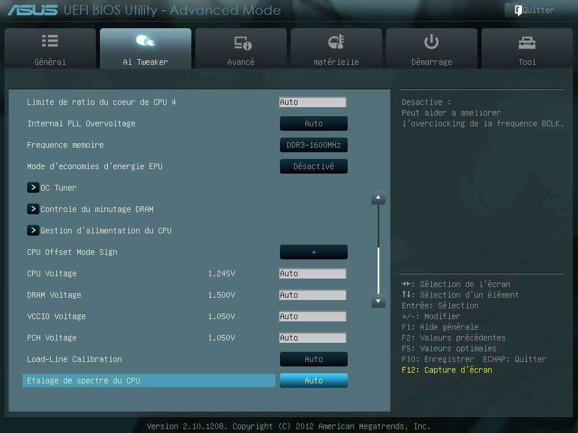Toggle EPU power saving mode Désactivé
The image size is (578, 433).
[x=313, y=166]
